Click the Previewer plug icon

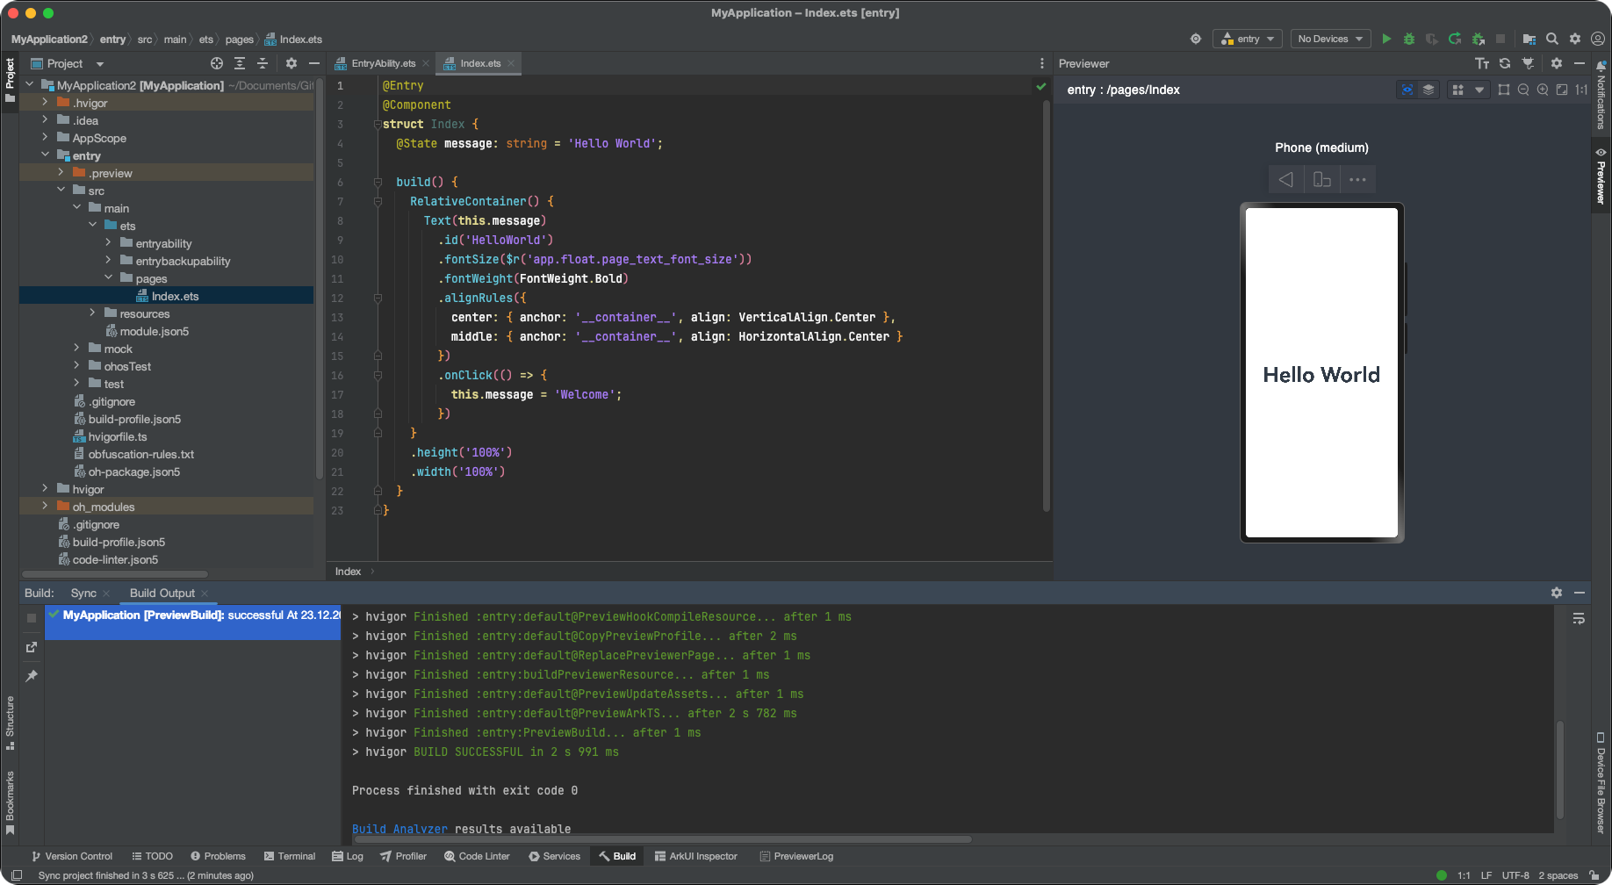[x=1528, y=63]
